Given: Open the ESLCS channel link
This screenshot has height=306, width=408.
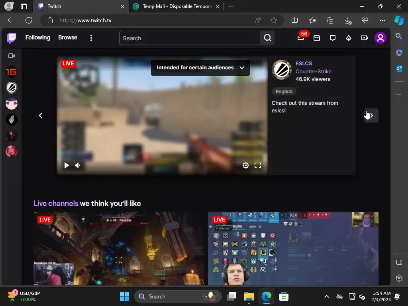Looking at the screenshot, I should [x=304, y=63].
